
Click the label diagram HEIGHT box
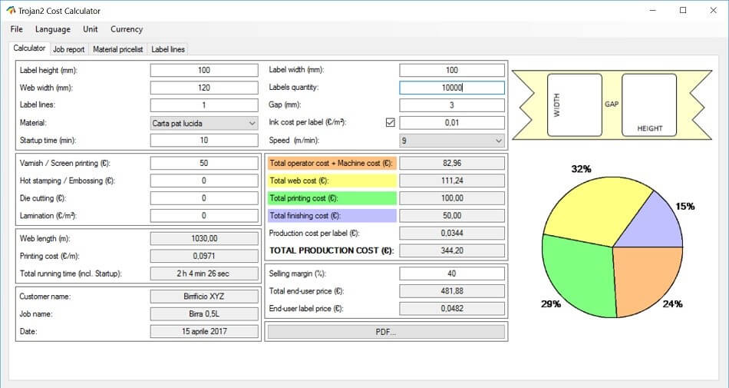[649, 105]
